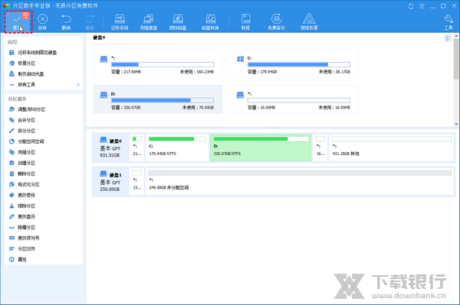The height and width of the screenshot is (305, 460).
Task: Open the hamburger menu in title bar
Action: pos(422,6)
